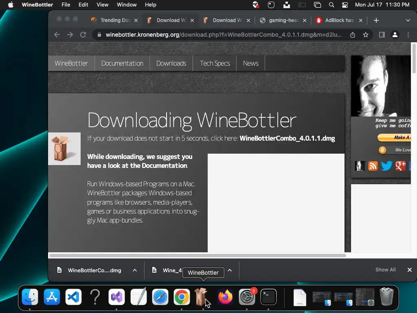Open Tech Specs nav link

(215, 63)
